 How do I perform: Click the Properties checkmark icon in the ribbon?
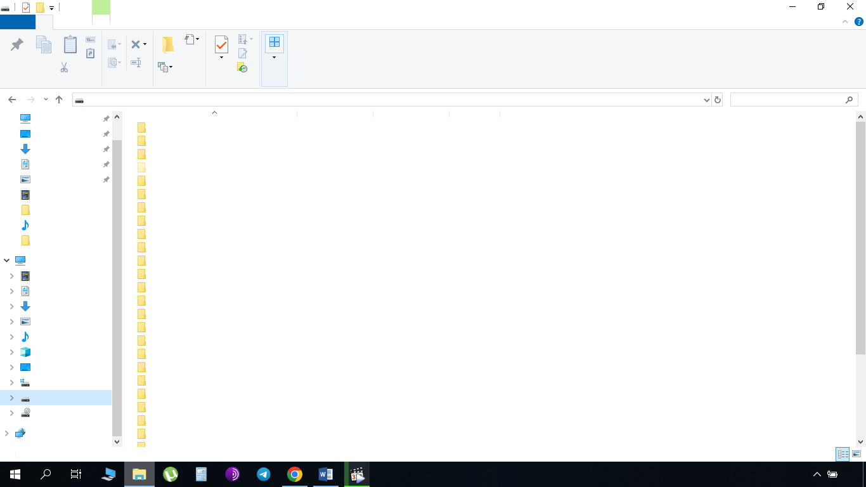(221, 44)
